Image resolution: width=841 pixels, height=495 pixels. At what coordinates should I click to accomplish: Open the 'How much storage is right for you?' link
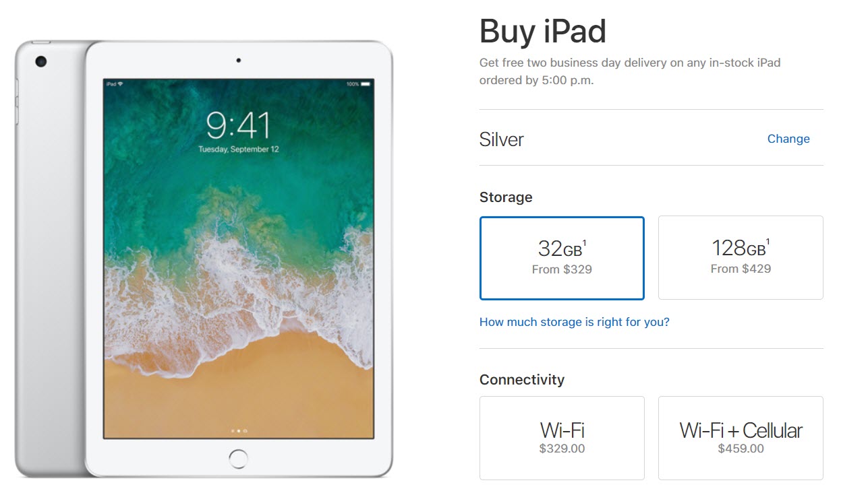click(574, 322)
